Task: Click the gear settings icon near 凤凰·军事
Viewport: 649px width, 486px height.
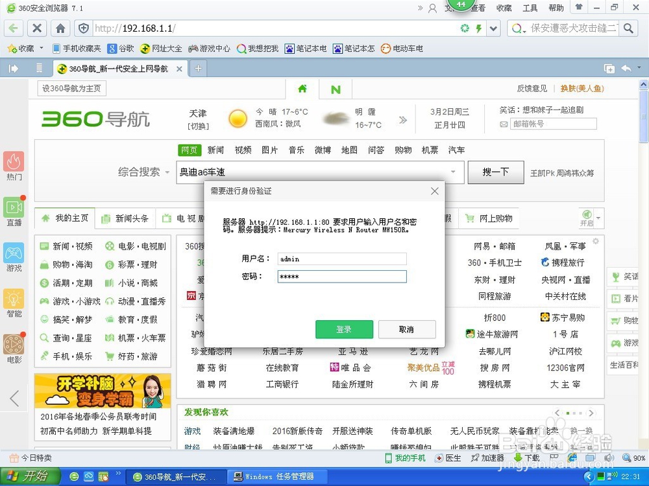Action: coord(596,241)
